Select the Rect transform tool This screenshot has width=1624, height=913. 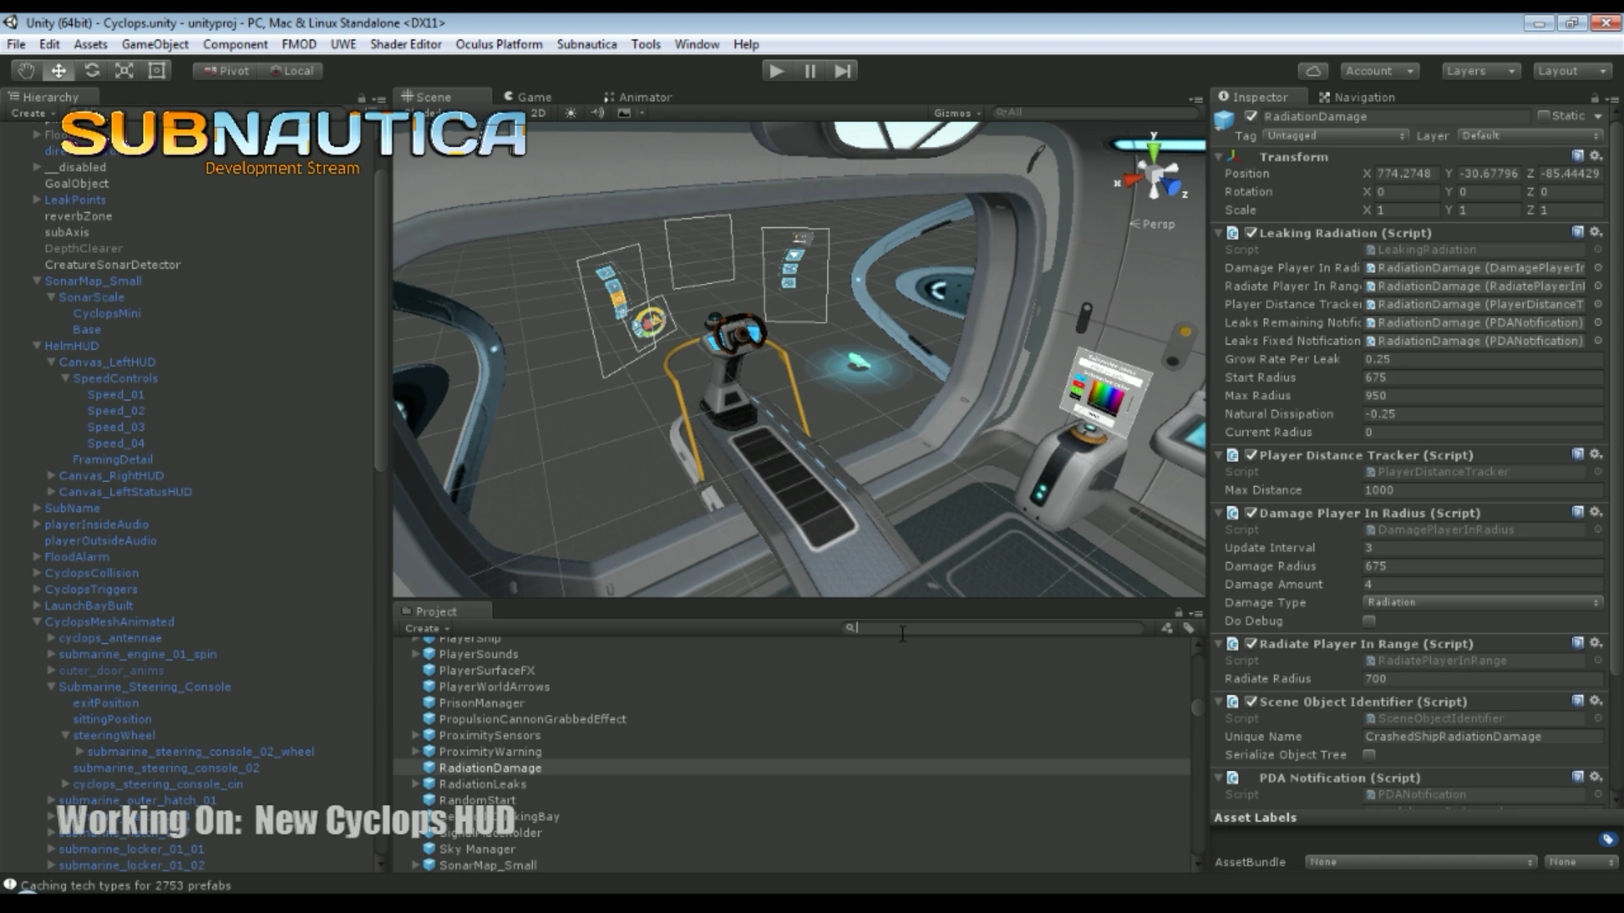point(156,71)
